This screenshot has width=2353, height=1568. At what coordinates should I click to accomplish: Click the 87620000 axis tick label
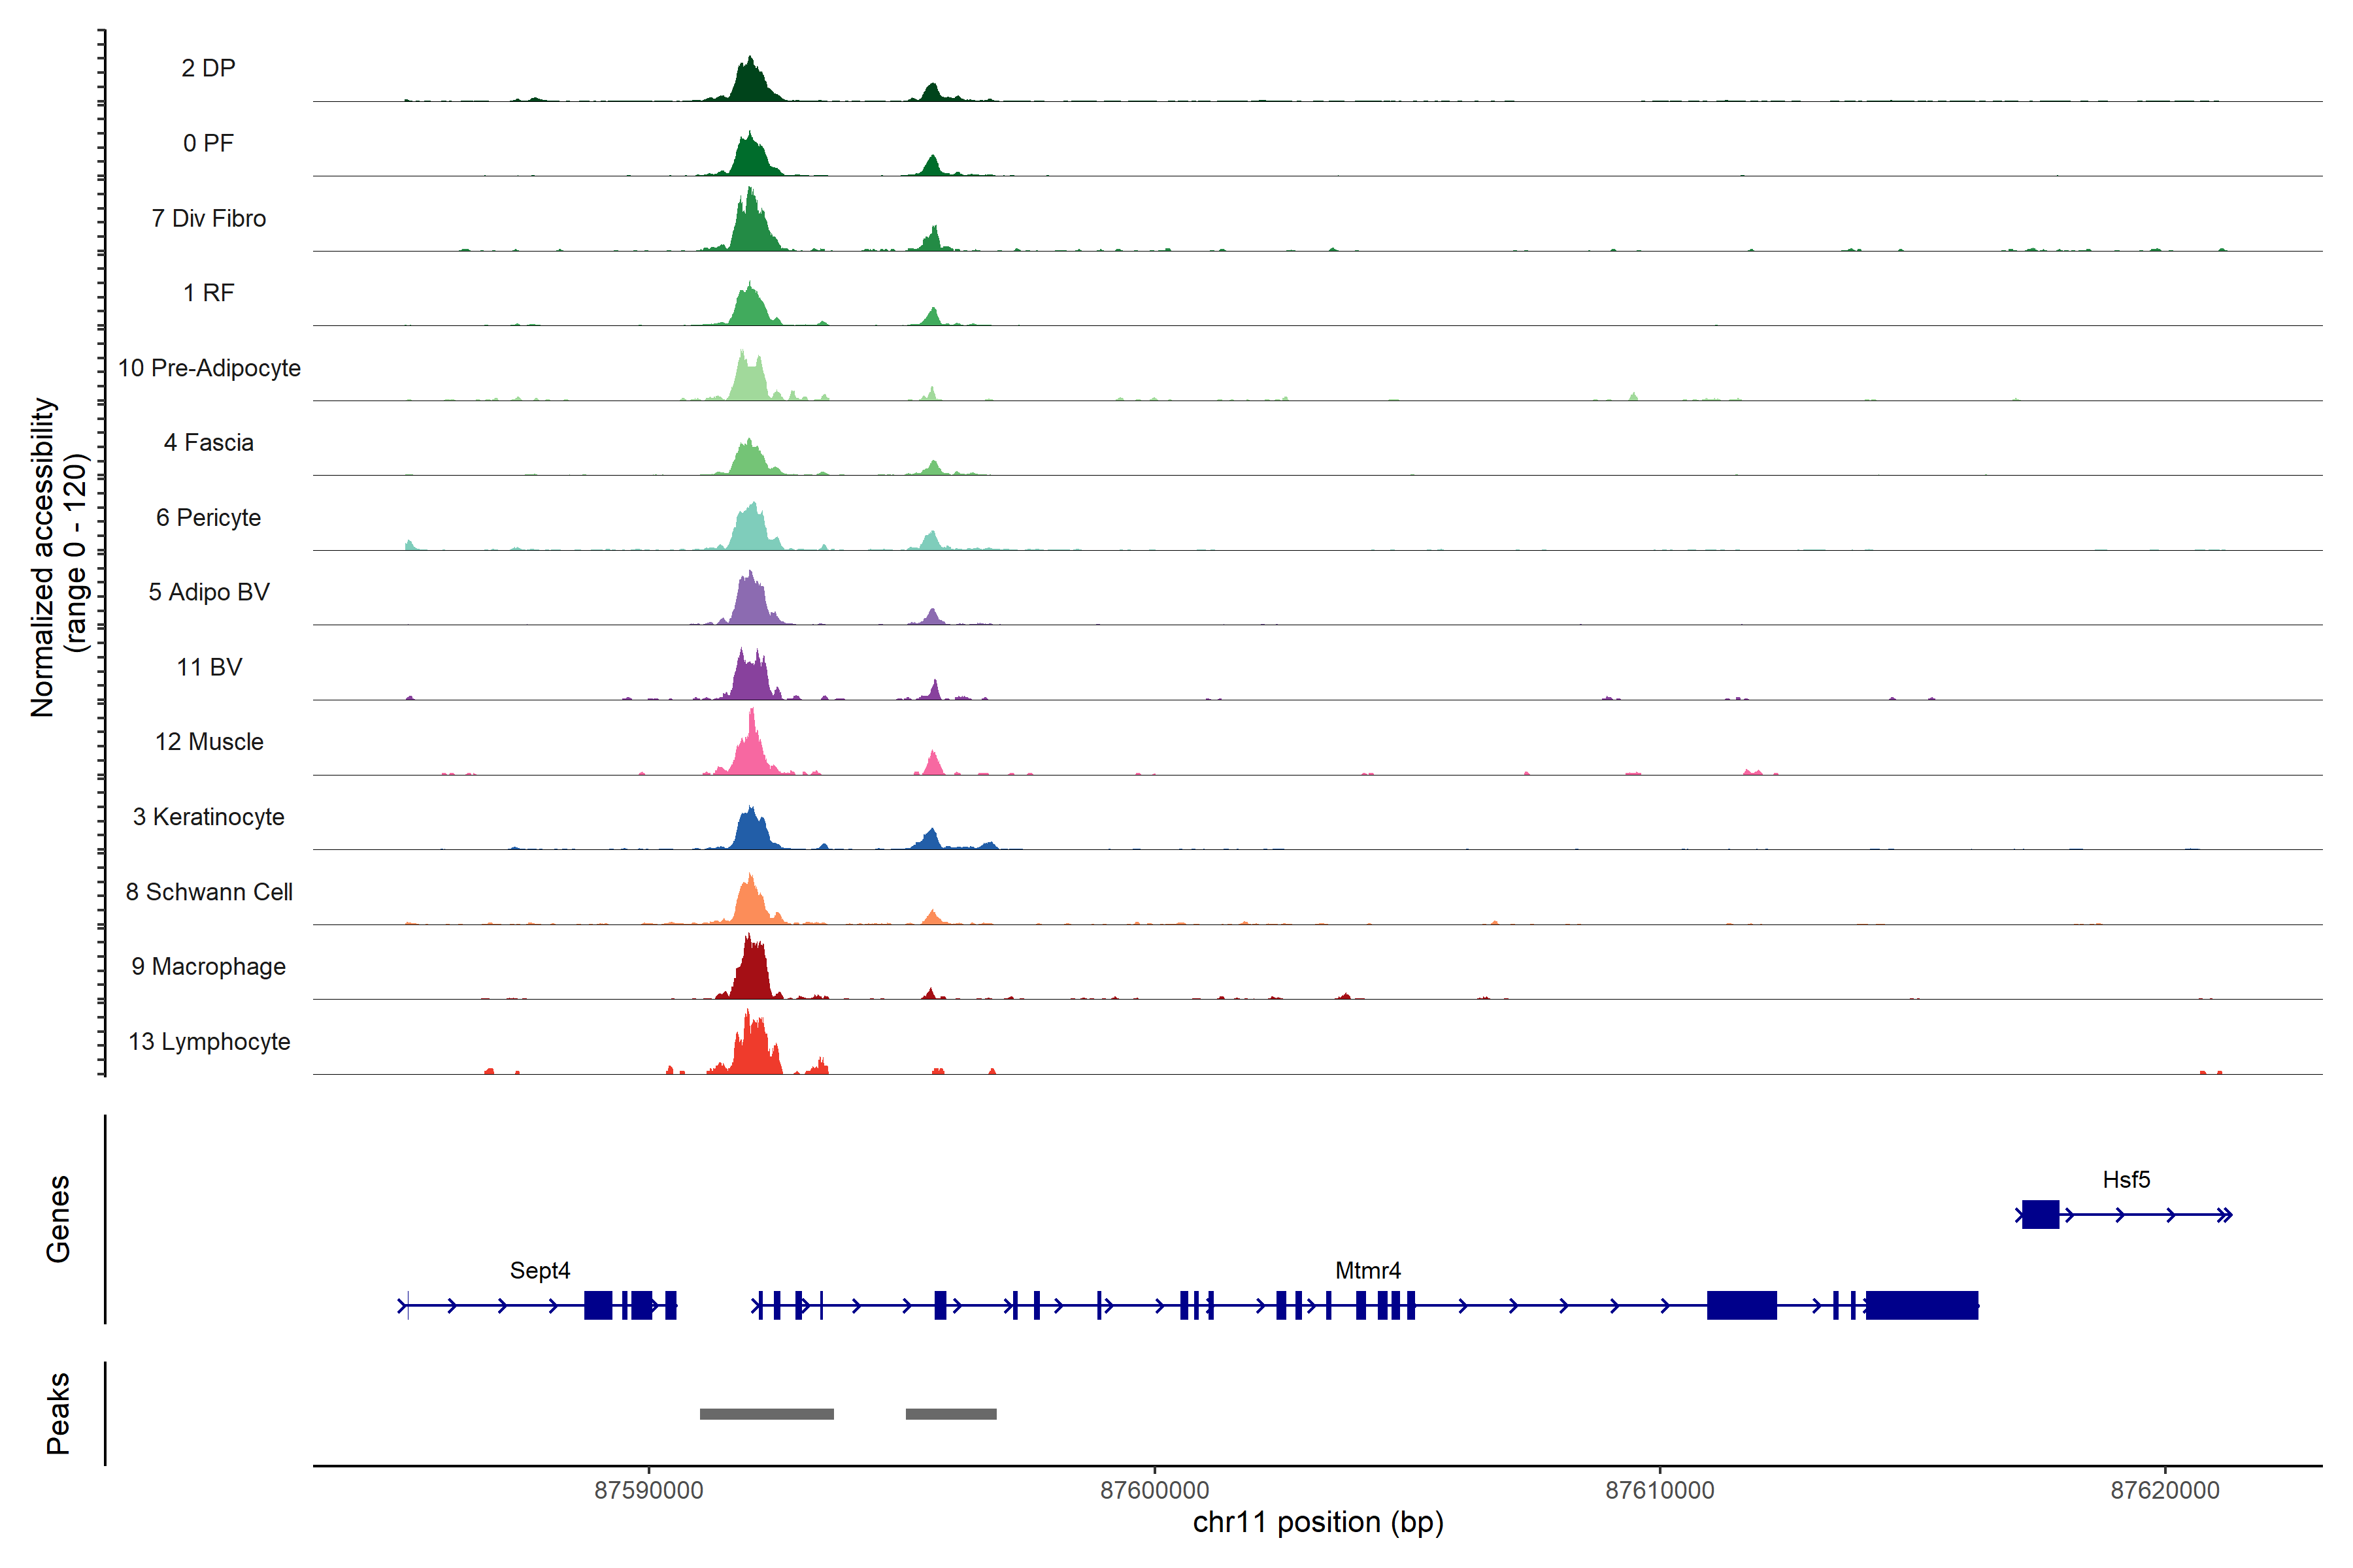pos(2165,1490)
